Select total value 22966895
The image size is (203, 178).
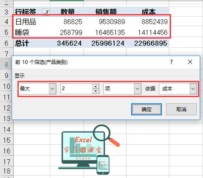click(x=148, y=43)
